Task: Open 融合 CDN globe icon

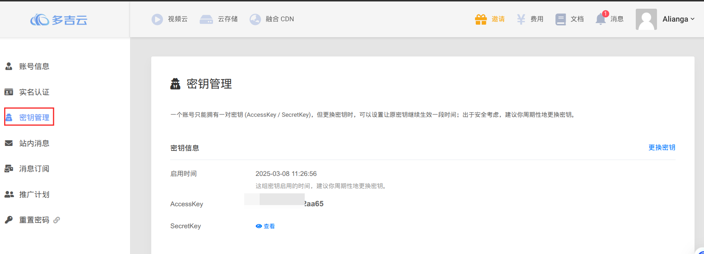Action: (x=255, y=19)
